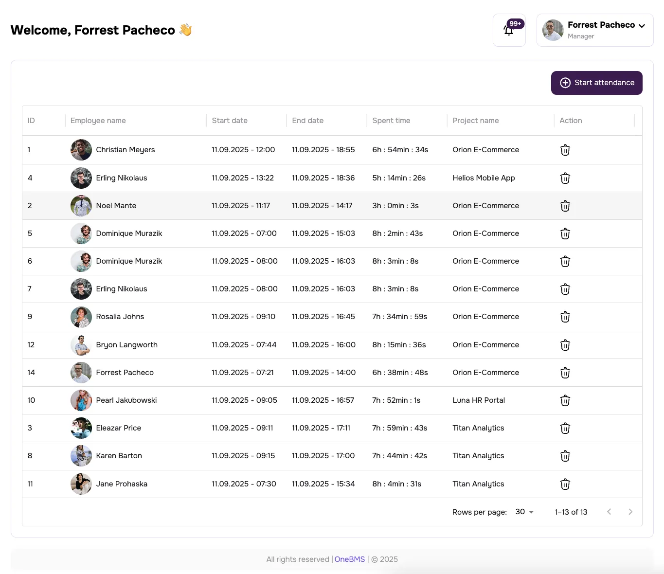Viewport: 664px width, 574px height.
Task: Click Forrest Pacheco's avatar in the header
Action: pyautogui.click(x=552, y=30)
